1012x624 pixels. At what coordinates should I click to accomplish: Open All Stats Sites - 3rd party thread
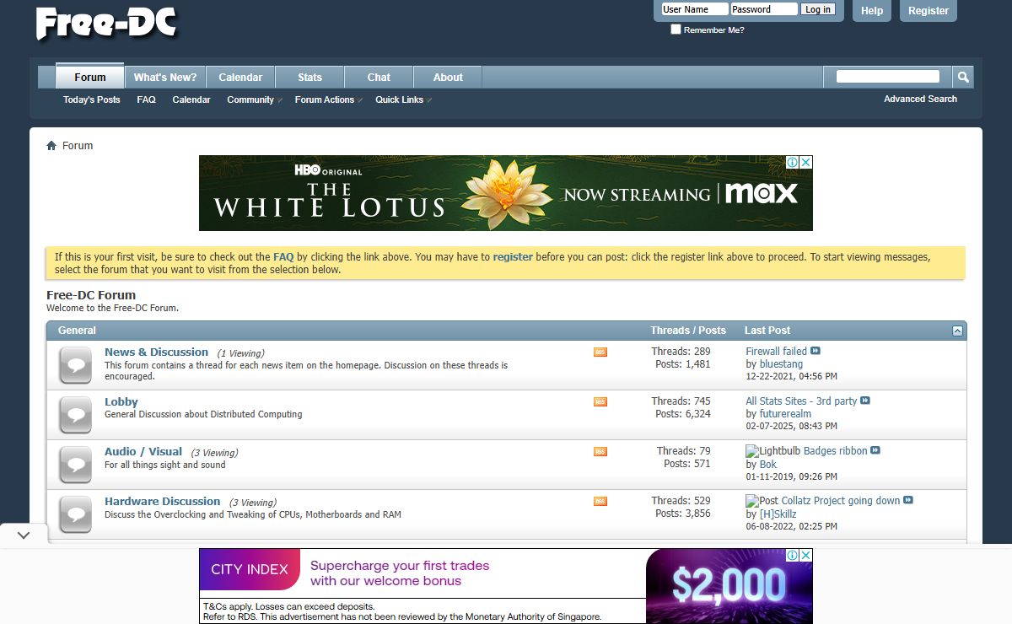(x=801, y=401)
